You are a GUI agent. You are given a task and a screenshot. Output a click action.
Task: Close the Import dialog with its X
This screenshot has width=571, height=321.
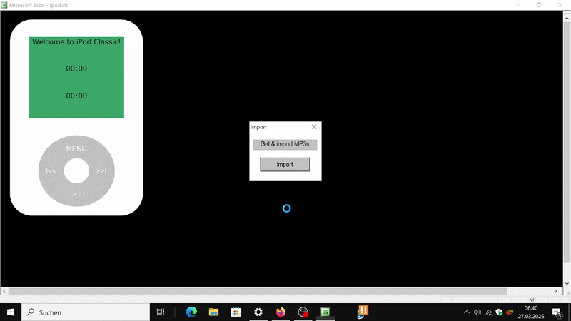[314, 127]
